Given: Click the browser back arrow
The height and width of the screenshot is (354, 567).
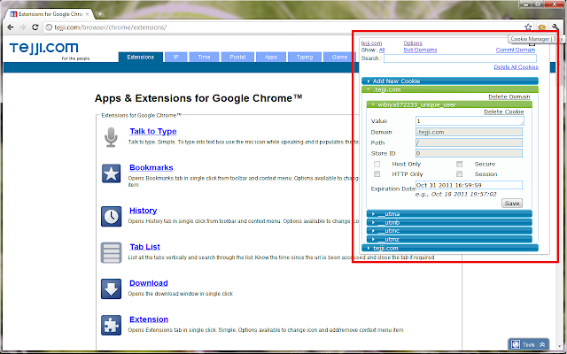Looking at the screenshot, I should click(11, 27).
